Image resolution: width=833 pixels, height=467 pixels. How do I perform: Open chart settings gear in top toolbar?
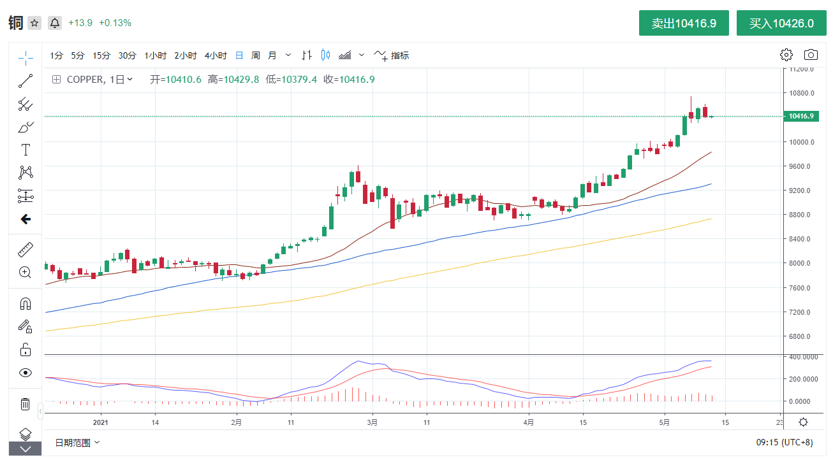click(786, 55)
